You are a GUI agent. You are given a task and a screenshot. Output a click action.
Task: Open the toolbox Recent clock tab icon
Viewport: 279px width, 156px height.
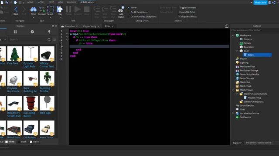click(32, 32)
